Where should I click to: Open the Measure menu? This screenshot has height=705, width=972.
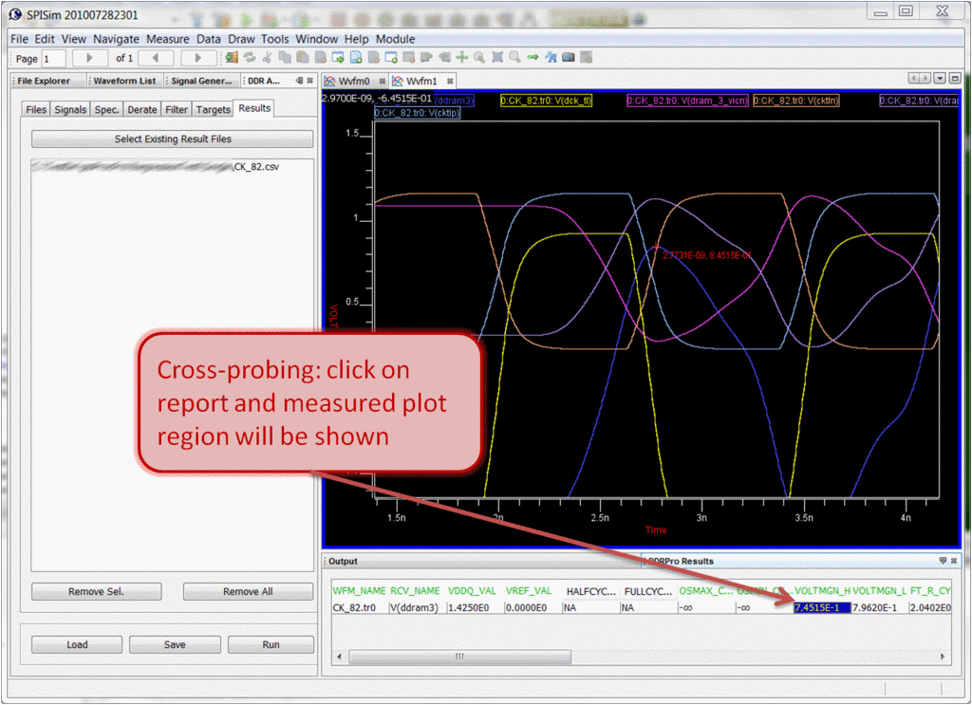(x=167, y=39)
